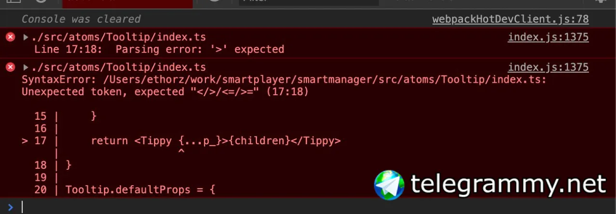Click the red error icon of Parsing error
Image resolution: width=616 pixels, height=214 pixels.
click(x=11, y=37)
